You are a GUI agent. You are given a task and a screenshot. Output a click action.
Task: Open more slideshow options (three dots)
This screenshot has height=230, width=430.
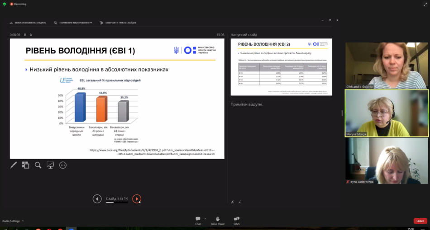tap(63, 165)
